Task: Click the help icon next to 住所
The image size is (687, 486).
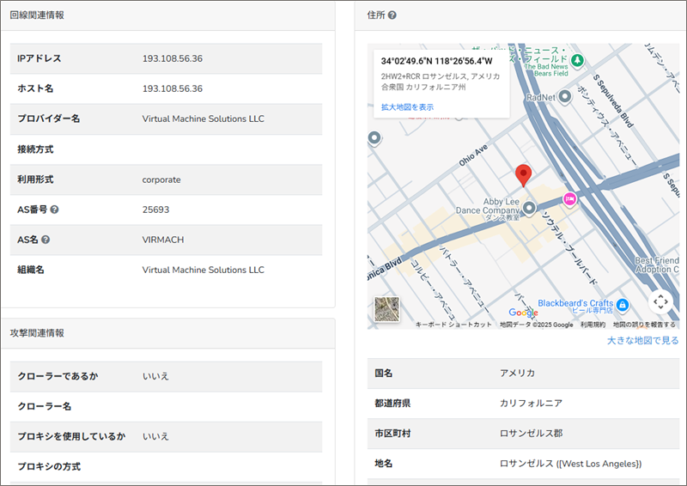Action: click(x=392, y=15)
